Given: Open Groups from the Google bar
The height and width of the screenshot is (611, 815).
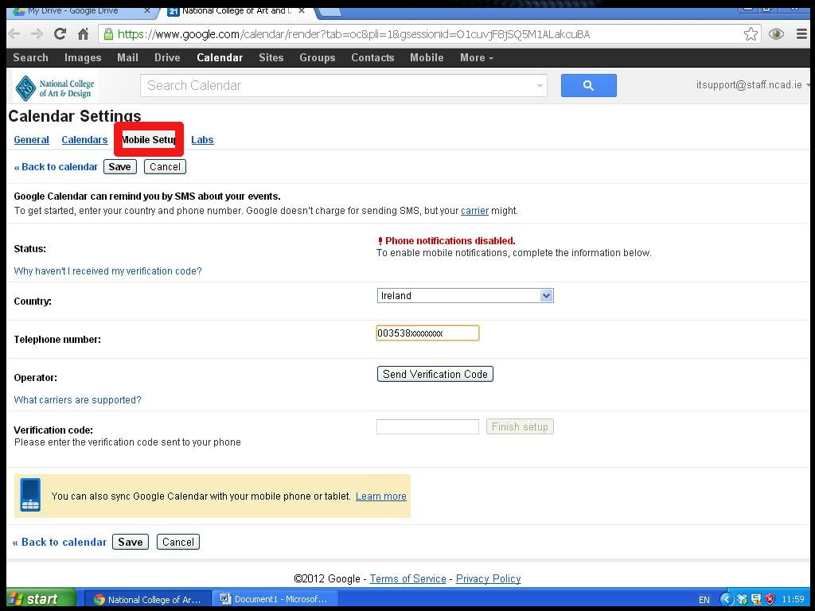Looking at the screenshot, I should (318, 57).
